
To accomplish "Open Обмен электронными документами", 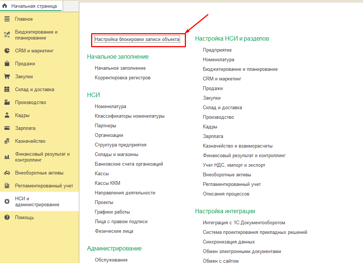I will [x=242, y=252].
